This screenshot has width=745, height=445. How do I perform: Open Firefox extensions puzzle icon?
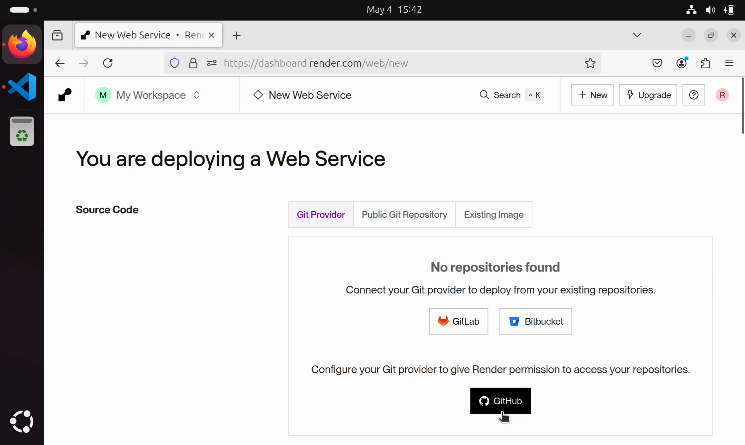pyautogui.click(x=705, y=63)
